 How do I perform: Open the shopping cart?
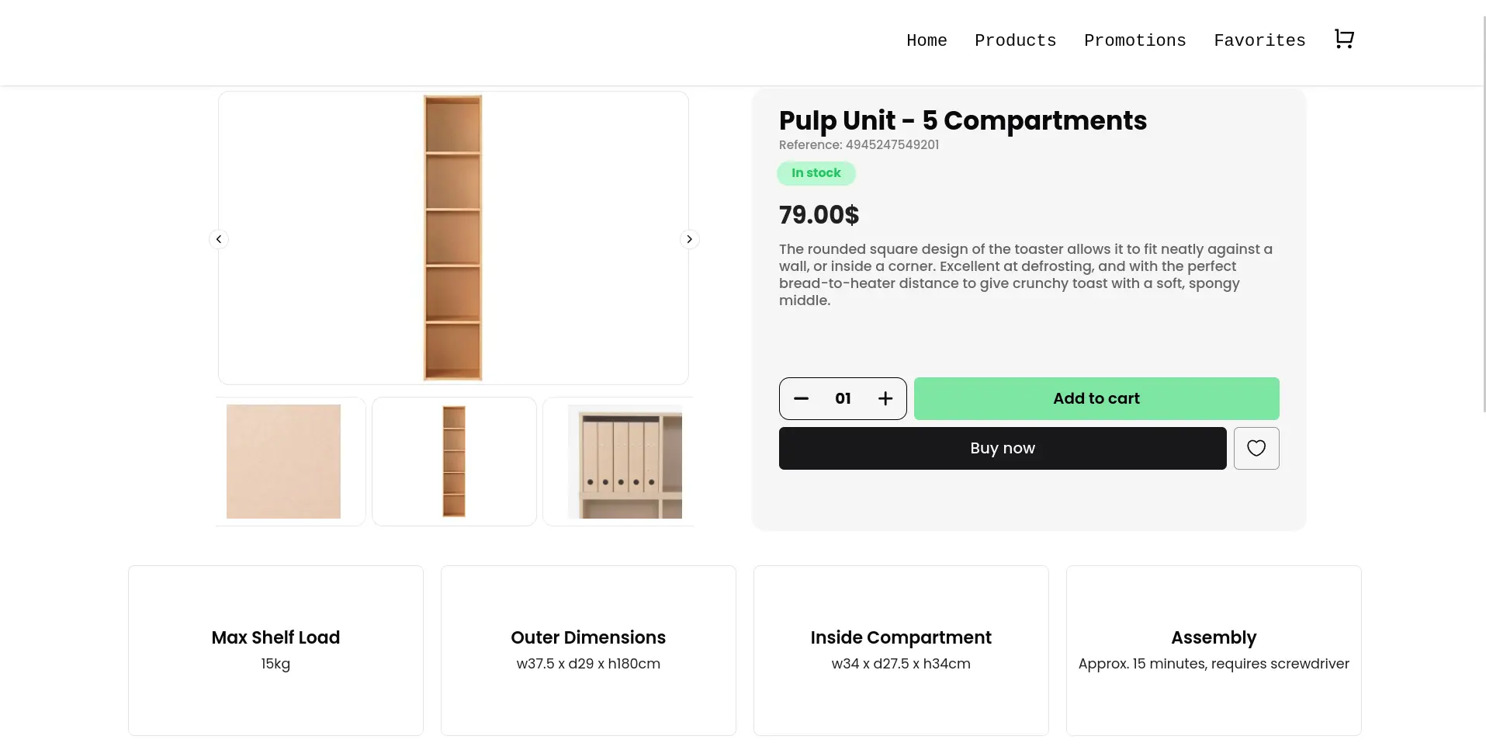point(1344,39)
